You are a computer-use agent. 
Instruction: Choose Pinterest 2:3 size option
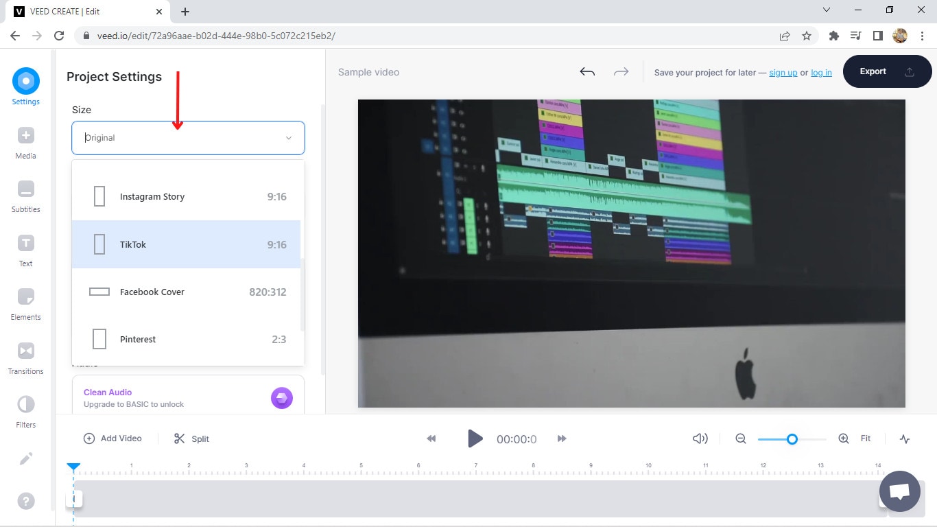tap(187, 339)
